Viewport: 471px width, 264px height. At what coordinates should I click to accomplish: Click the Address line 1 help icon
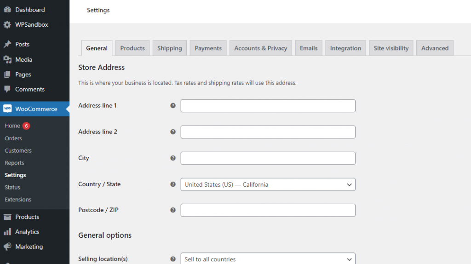click(x=173, y=105)
